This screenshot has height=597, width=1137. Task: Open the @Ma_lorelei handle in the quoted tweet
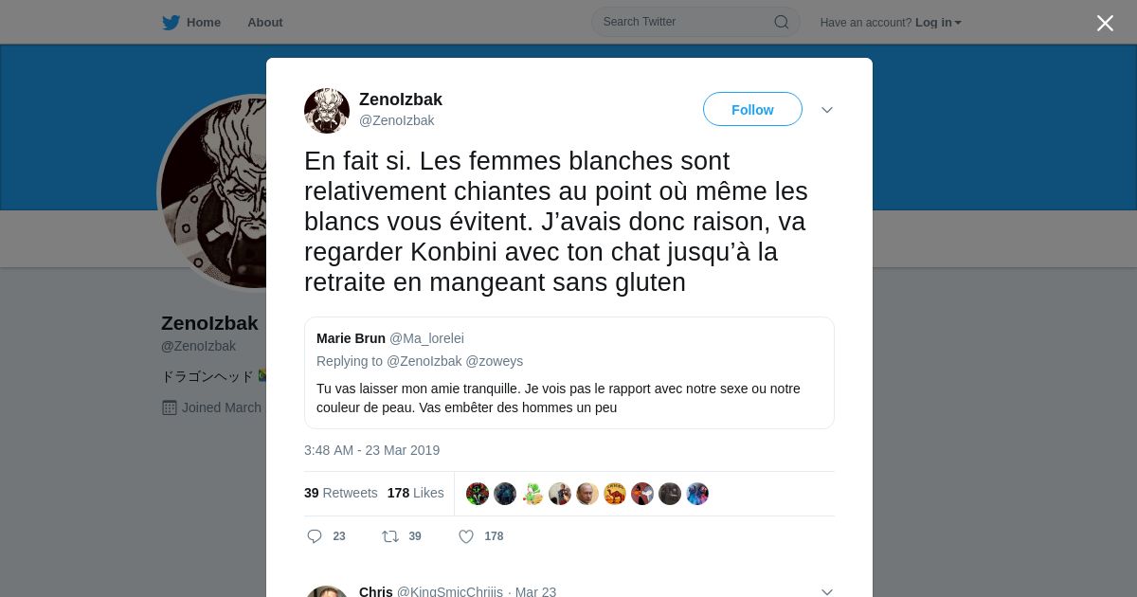(x=426, y=338)
